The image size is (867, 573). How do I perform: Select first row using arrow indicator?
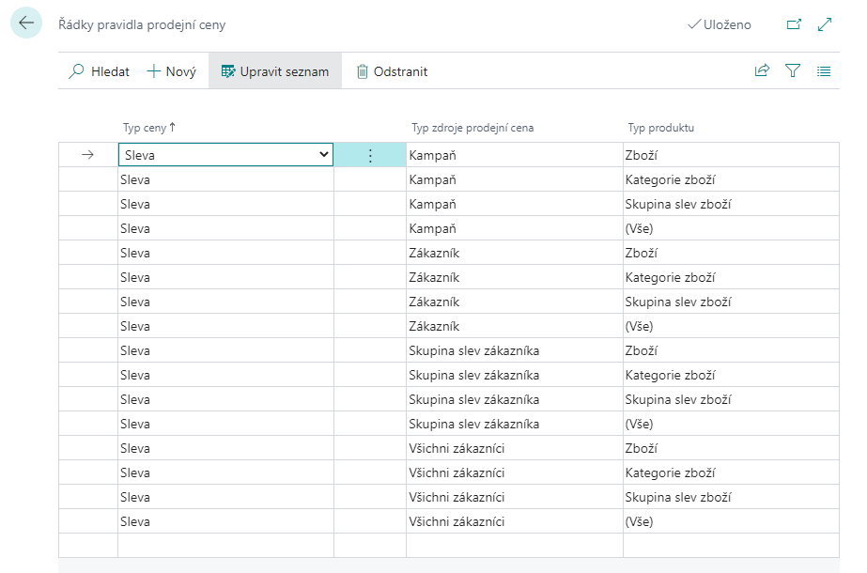tap(88, 155)
